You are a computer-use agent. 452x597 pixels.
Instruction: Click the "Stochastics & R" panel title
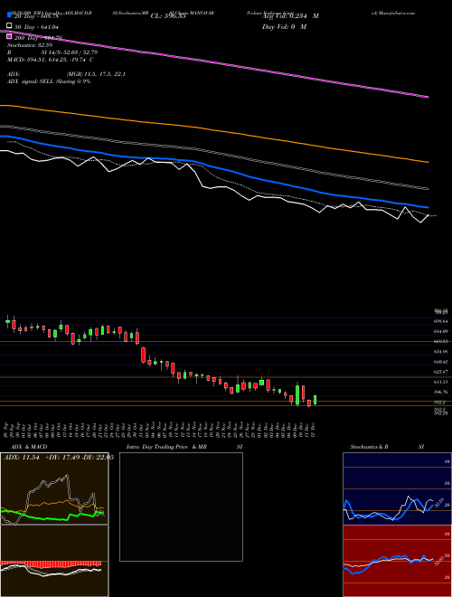(x=370, y=447)
